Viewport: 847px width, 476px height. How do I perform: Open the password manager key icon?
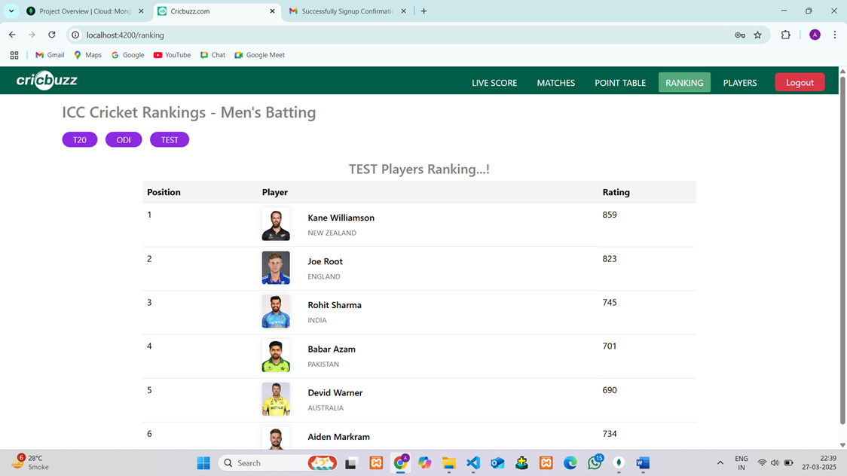(739, 35)
